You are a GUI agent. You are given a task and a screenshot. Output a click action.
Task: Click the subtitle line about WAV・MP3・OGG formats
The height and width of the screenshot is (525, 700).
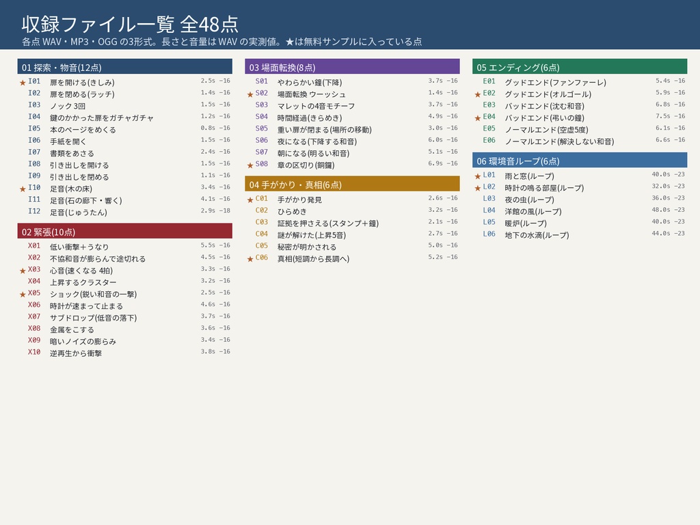click(x=222, y=42)
